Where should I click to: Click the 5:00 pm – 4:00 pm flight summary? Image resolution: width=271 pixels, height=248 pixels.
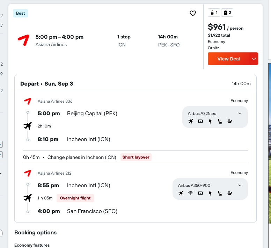[x=59, y=37]
